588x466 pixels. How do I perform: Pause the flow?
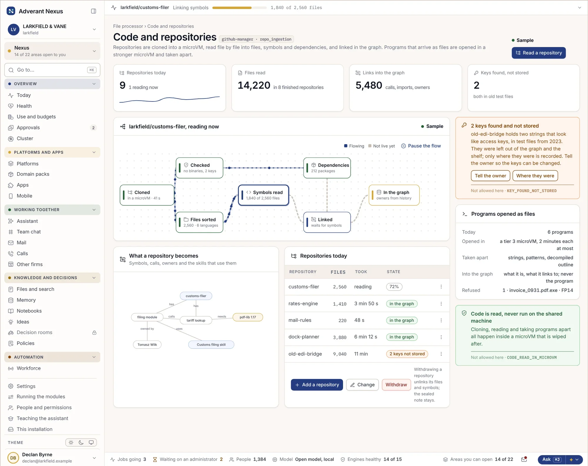(x=421, y=146)
